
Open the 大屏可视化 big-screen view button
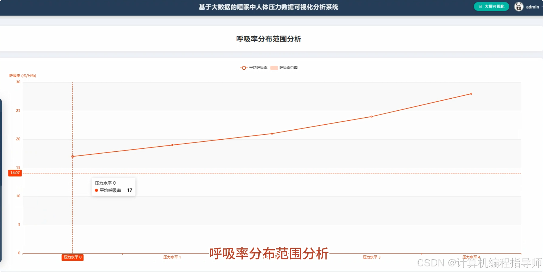[491, 6]
